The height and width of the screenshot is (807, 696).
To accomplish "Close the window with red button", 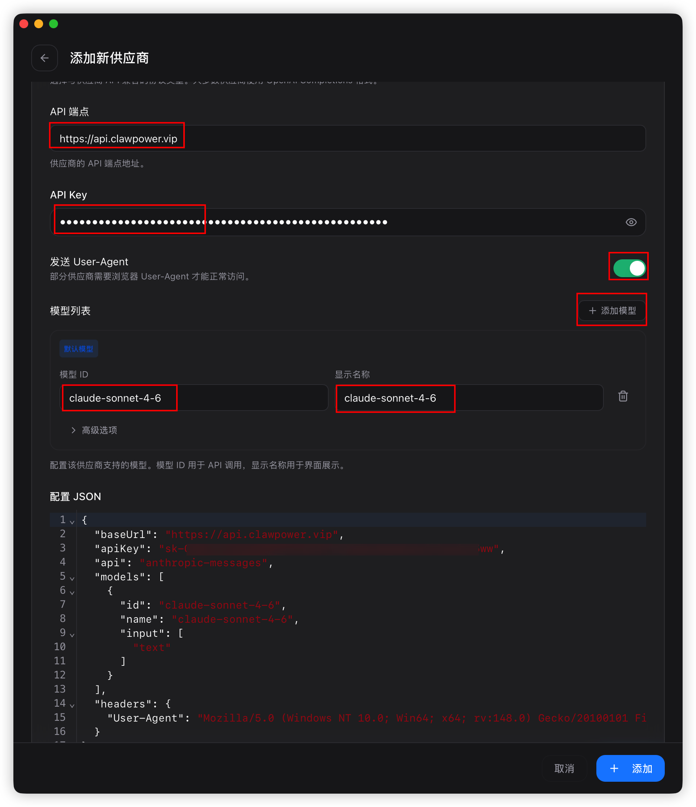I will pos(24,24).
